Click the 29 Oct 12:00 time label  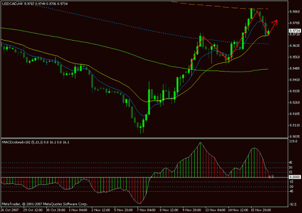point(33,210)
